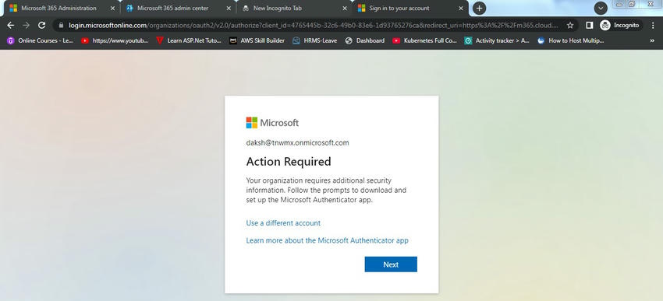Go back using the browser back arrow
Viewport: 663px width, 301px height.
coord(11,26)
